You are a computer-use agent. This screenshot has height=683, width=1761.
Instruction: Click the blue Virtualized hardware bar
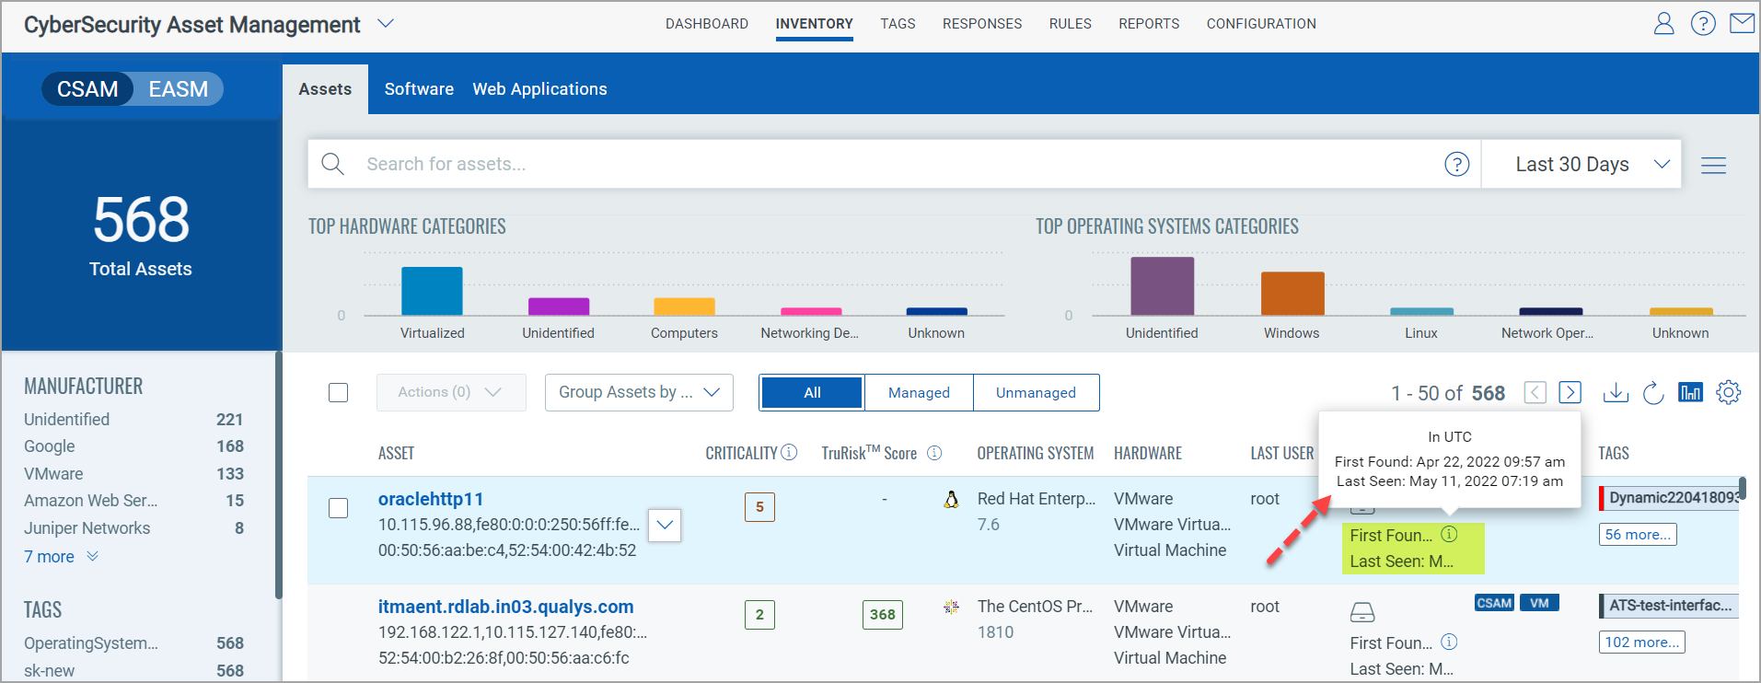[432, 291]
